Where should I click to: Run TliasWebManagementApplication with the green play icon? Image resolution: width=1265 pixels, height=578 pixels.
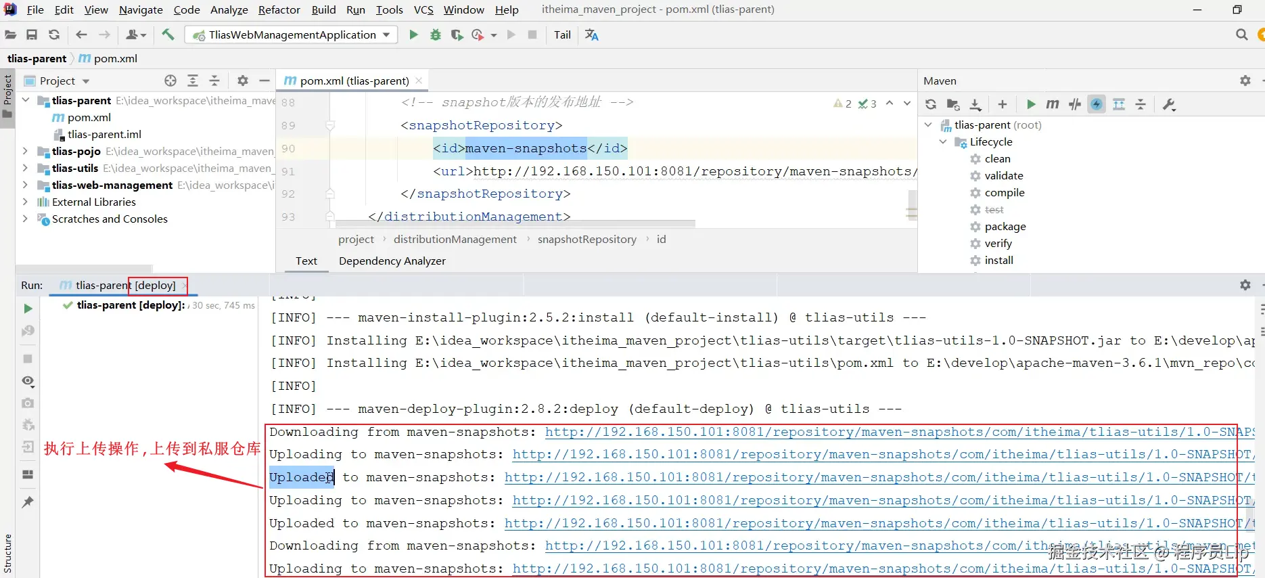(413, 35)
